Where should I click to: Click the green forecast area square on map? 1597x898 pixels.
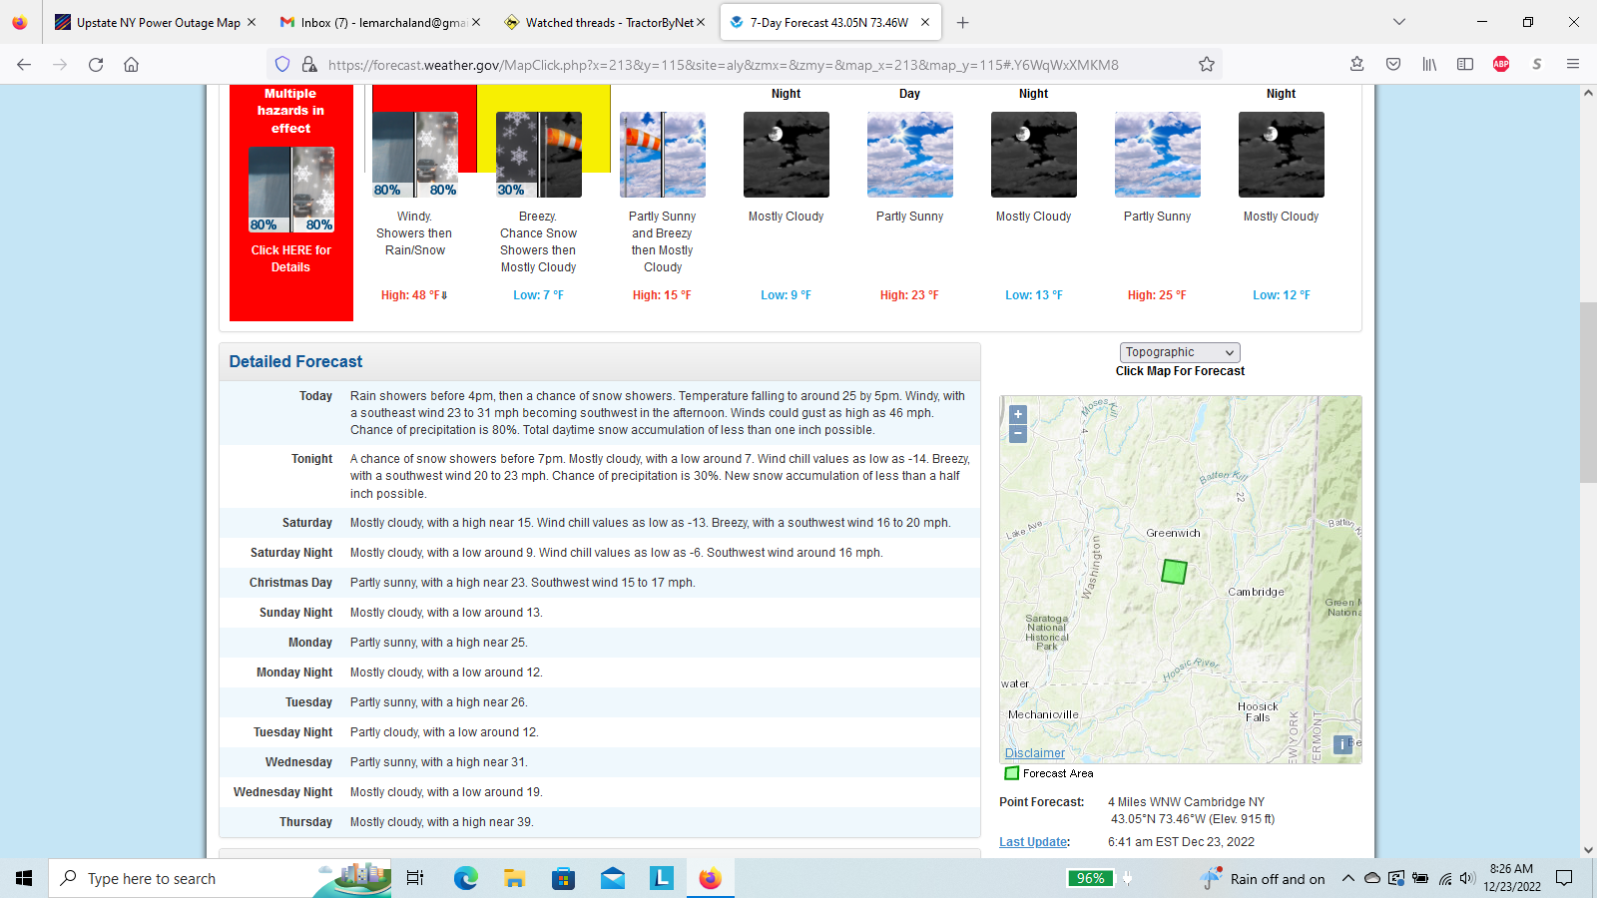(1174, 572)
